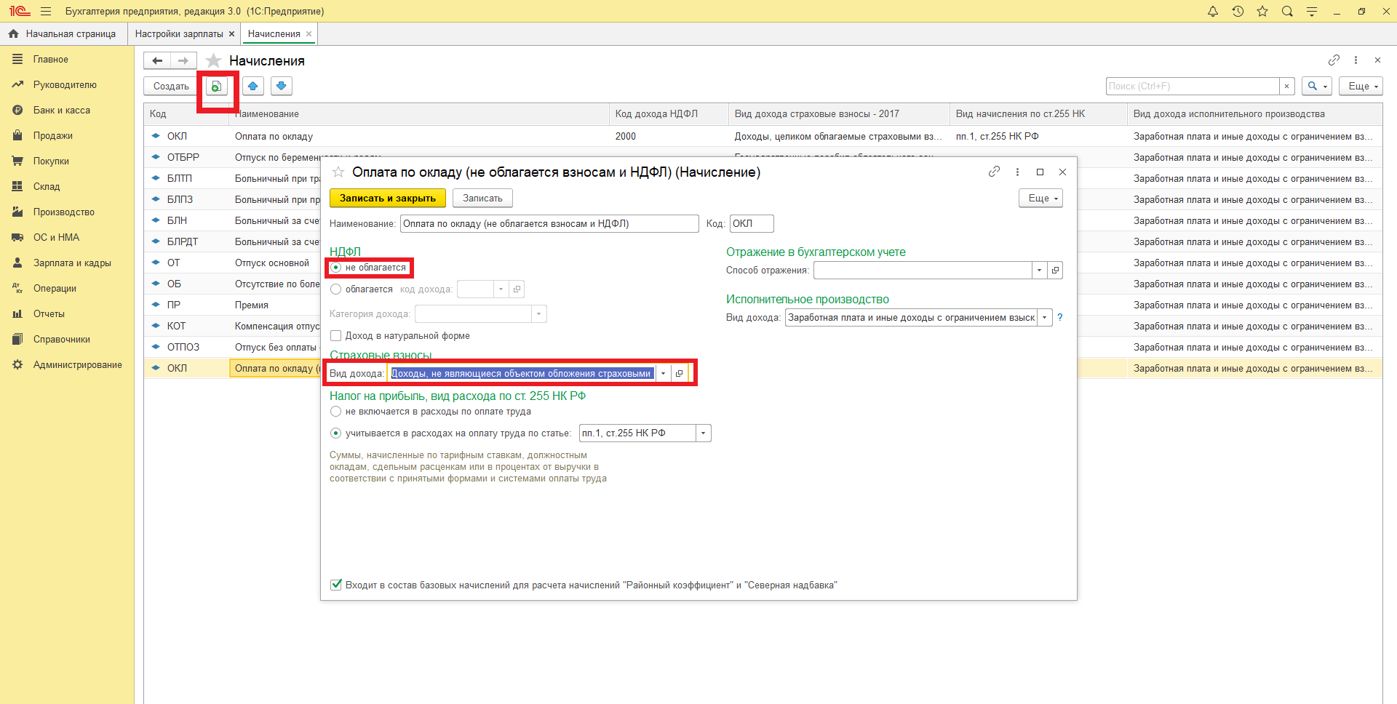Open Вид дохода selection form icon
Image resolution: width=1397 pixels, height=704 pixels.
pos(679,374)
